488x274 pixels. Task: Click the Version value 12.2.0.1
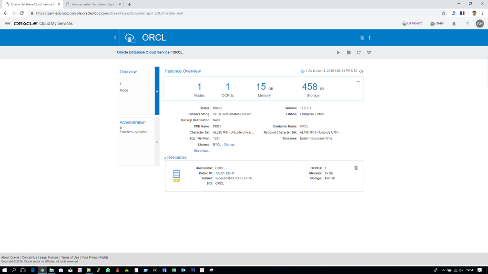(x=305, y=108)
